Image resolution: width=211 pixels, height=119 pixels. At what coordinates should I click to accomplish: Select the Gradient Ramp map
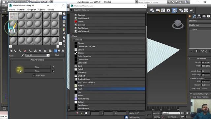click(110, 79)
